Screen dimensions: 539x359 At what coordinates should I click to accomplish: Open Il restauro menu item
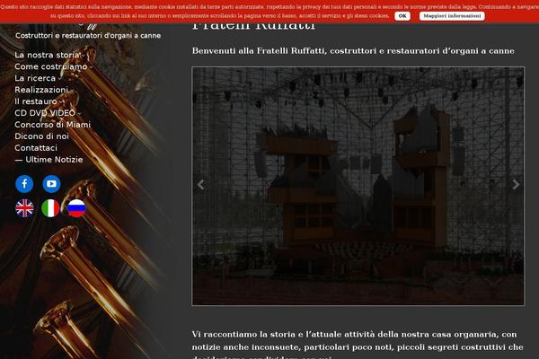point(36,101)
